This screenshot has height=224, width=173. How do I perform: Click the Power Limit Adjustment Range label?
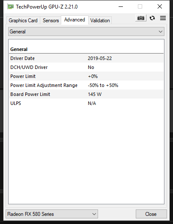point(44,85)
